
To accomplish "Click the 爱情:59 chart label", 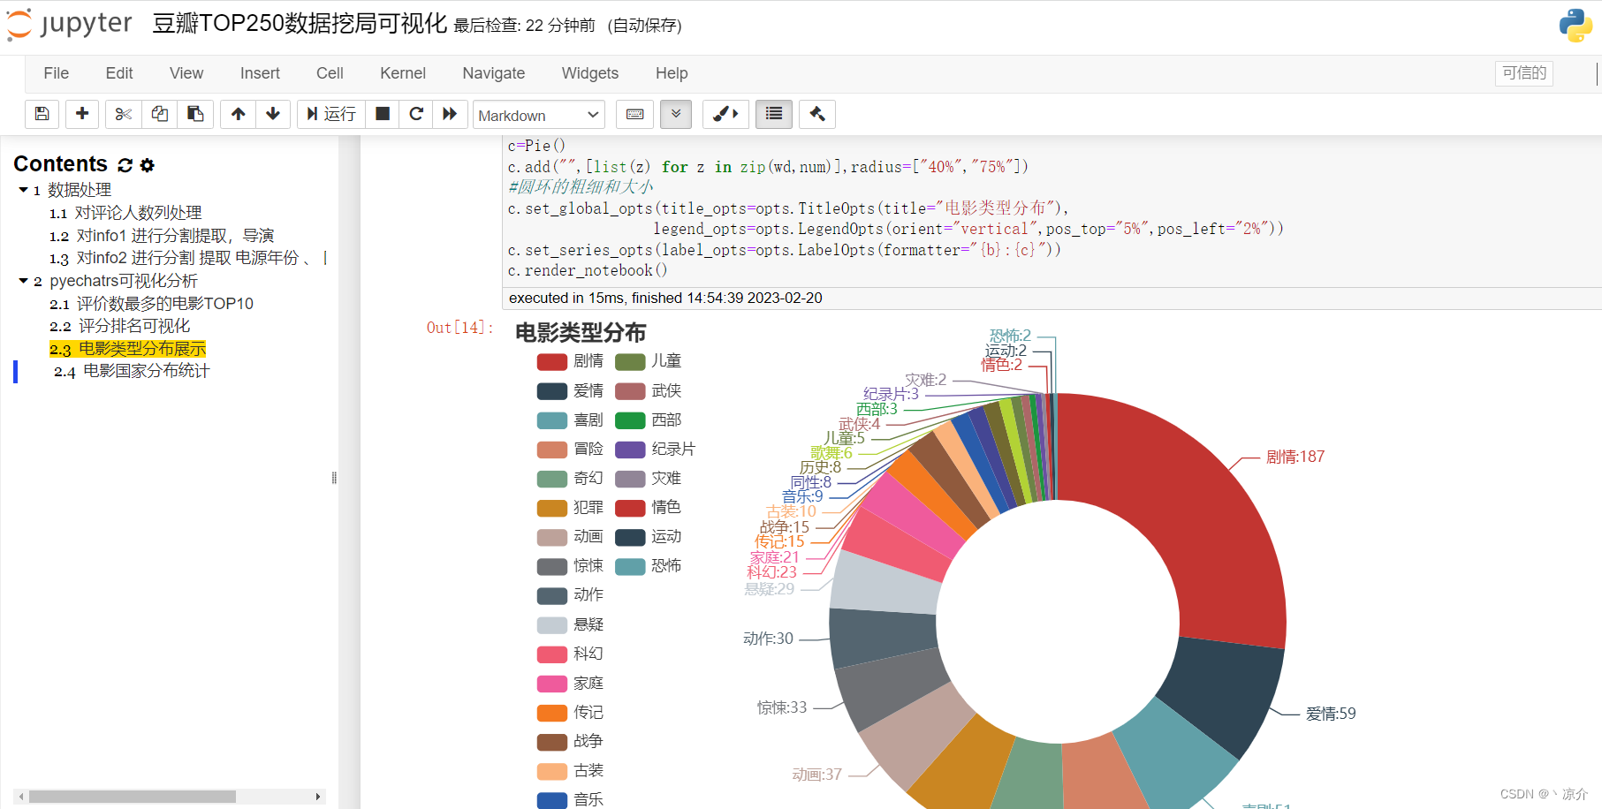I will [1331, 714].
